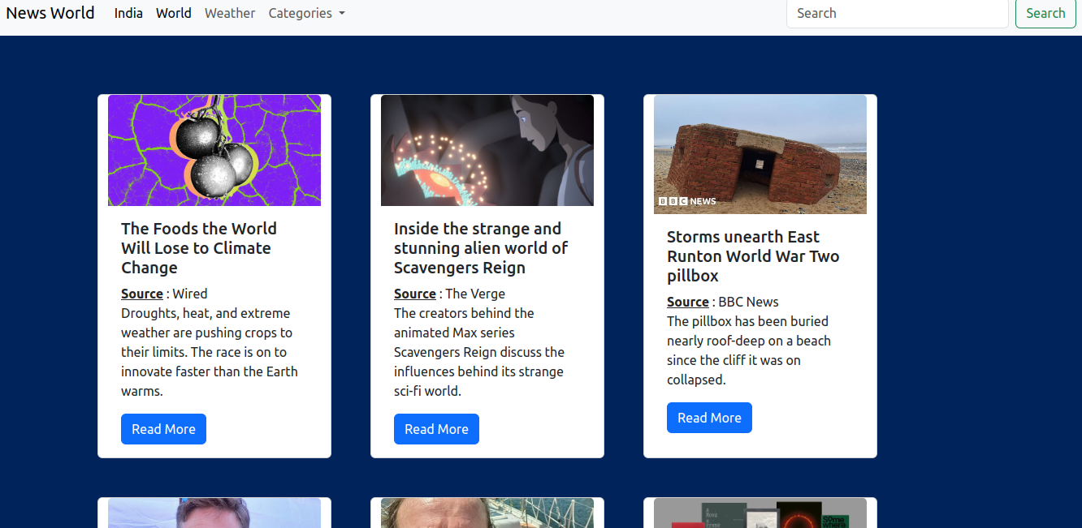The height and width of the screenshot is (528, 1082).
Task: Open the Weather page link
Action: [230, 13]
